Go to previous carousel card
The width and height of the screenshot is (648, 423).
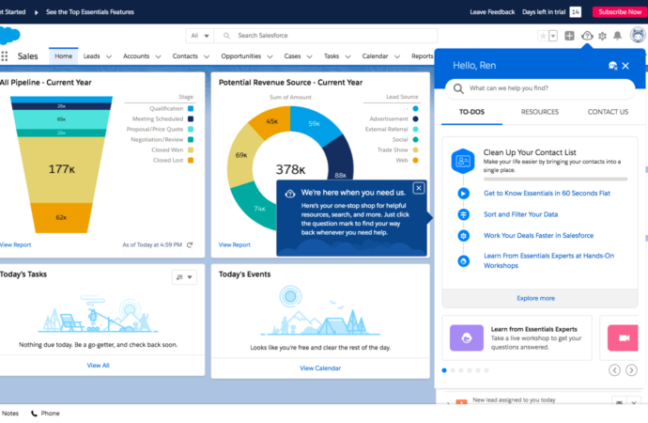coord(614,370)
